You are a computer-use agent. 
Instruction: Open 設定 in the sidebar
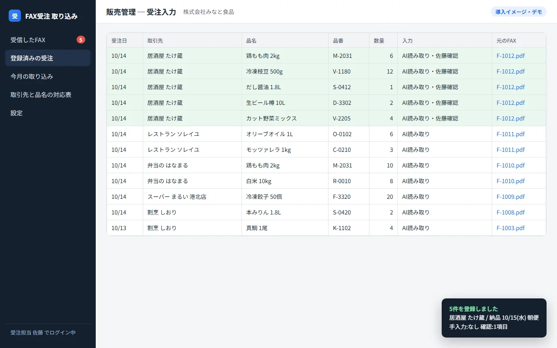point(48,113)
